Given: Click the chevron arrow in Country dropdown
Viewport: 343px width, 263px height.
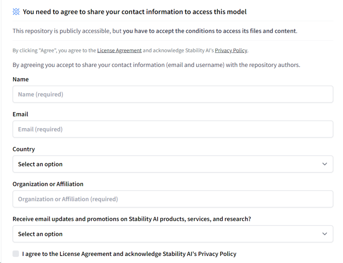Looking at the screenshot, I should coord(325,164).
